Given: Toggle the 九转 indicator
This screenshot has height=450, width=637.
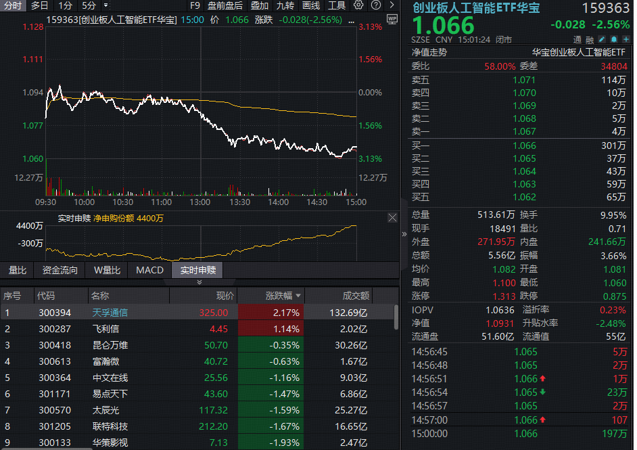Looking at the screenshot, I should (x=285, y=5).
